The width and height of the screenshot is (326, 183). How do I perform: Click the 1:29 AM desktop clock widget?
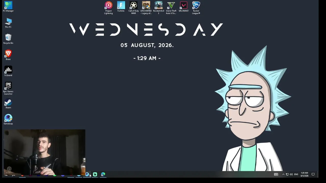click(x=147, y=58)
